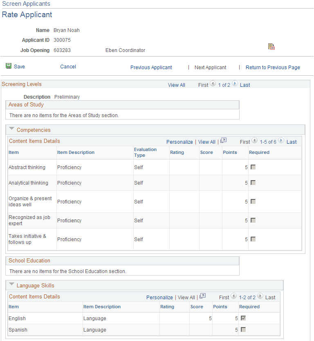Click the Save disk icon
The height and width of the screenshot is (341, 314).
click(9, 66)
